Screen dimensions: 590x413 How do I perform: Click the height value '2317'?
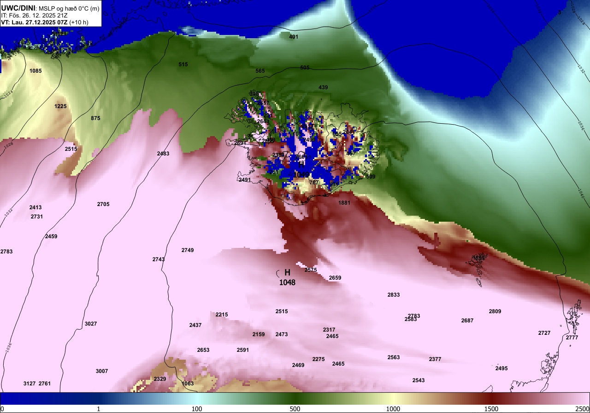point(329,330)
